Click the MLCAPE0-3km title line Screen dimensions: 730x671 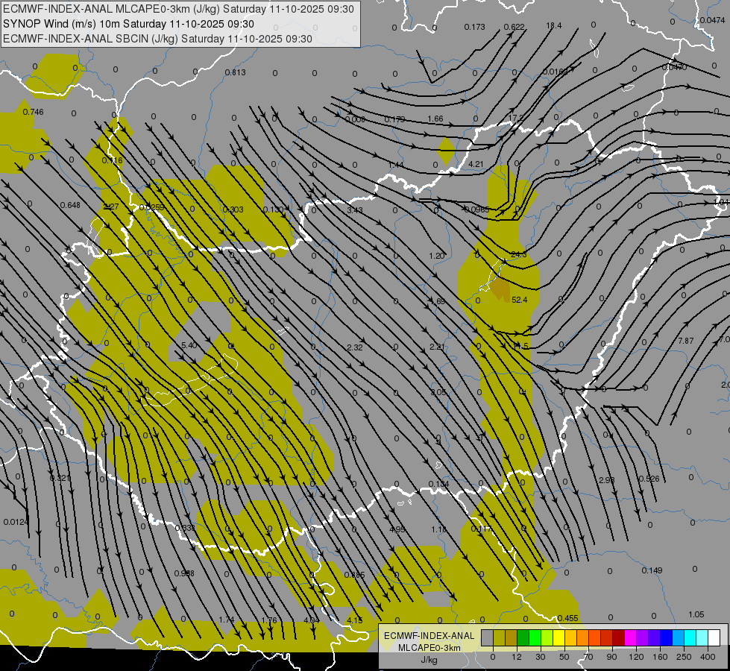pyautogui.click(x=178, y=9)
